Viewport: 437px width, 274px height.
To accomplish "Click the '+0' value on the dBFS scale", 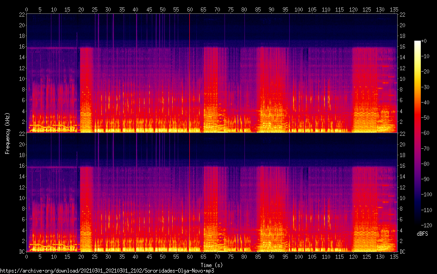I will (424, 41).
